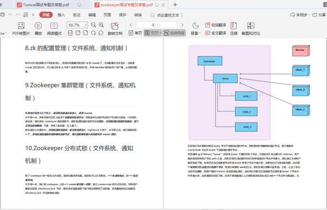Select the zookeeper面试专题及答案.pdf tab
The image size is (327, 210).
[x=127, y=5]
